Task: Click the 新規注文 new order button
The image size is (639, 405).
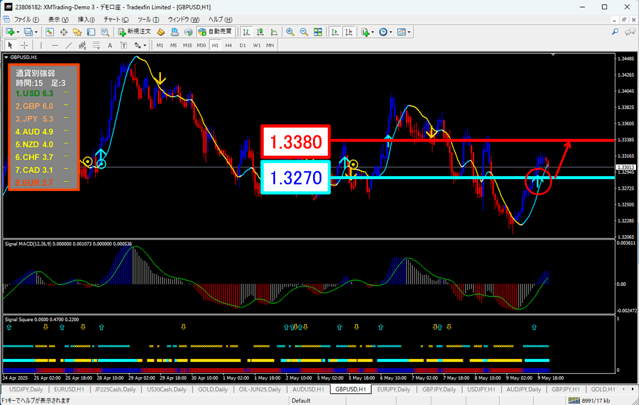Action: pyautogui.click(x=134, y=32)
